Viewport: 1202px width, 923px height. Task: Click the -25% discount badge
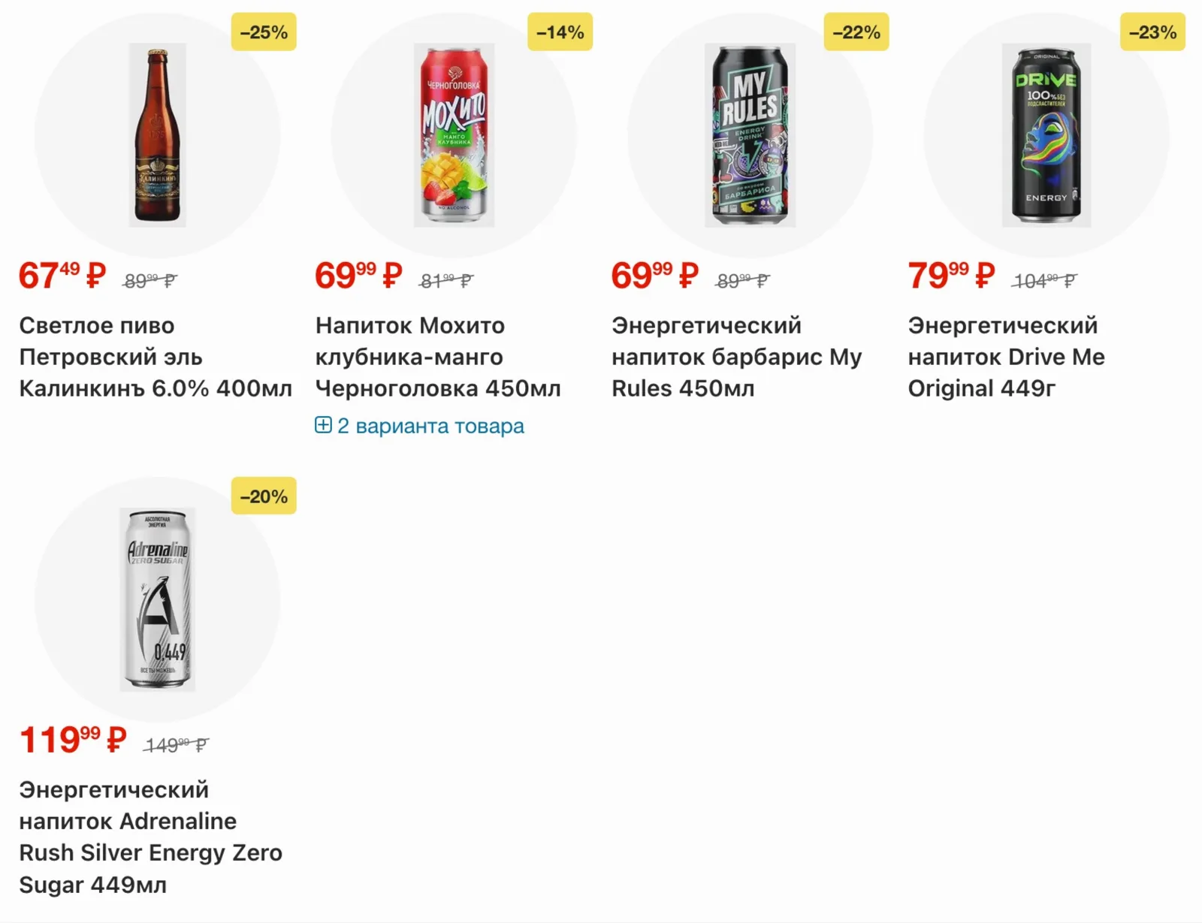coord(264,32)
